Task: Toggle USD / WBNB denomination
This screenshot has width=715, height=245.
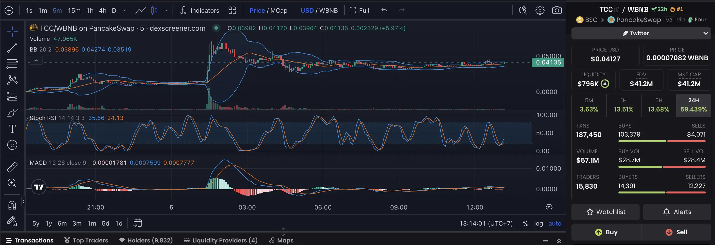Action: pos(319,10)
